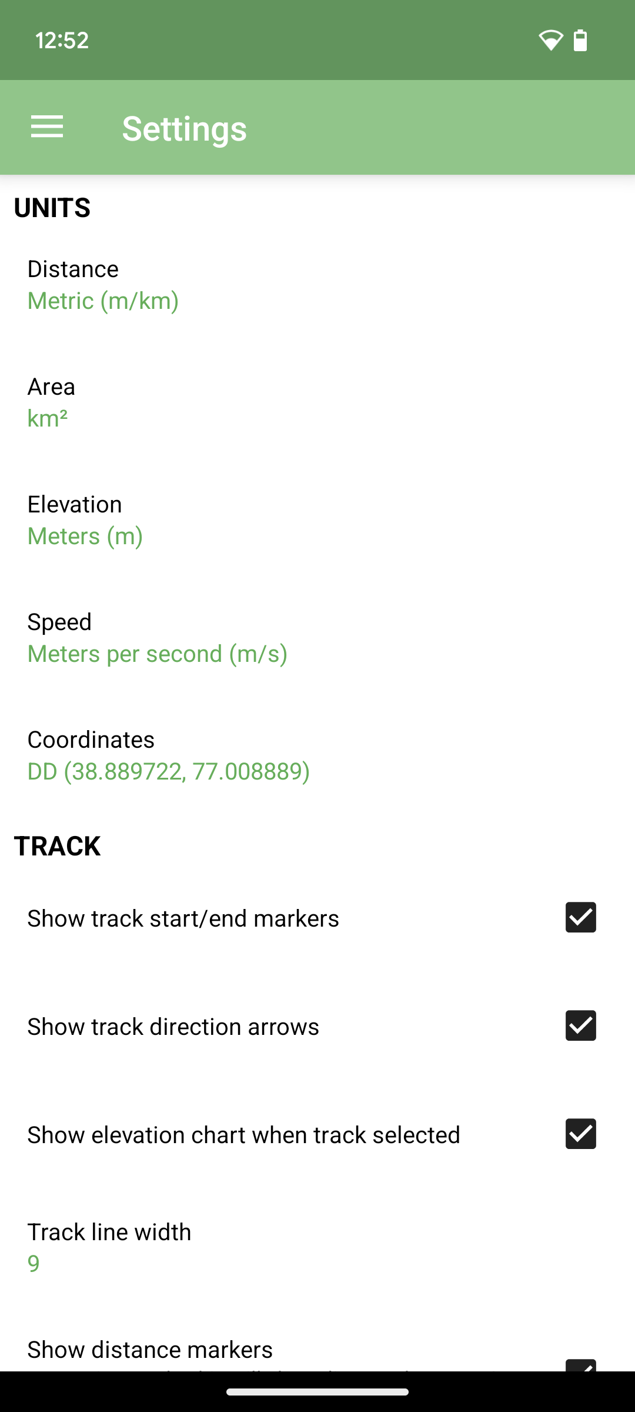Tap the Settings title text
The width and height of the screenshot is (635, 1412).
click(184, 128)
